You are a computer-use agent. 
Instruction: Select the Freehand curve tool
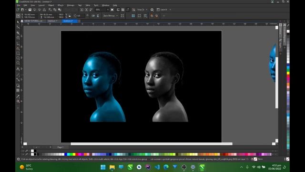(x=18, y=43)
